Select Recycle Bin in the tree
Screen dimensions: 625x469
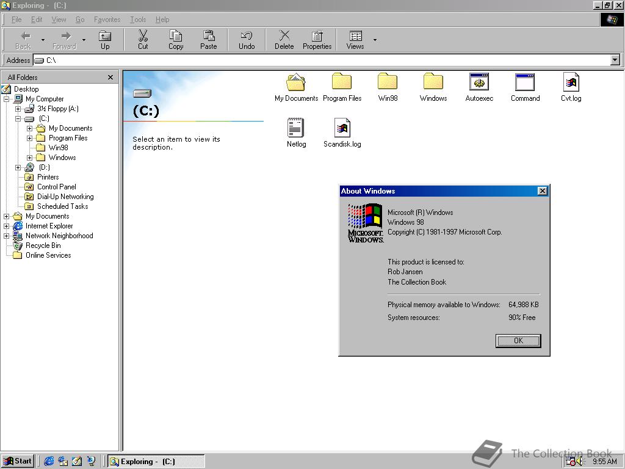coord(43,245)
